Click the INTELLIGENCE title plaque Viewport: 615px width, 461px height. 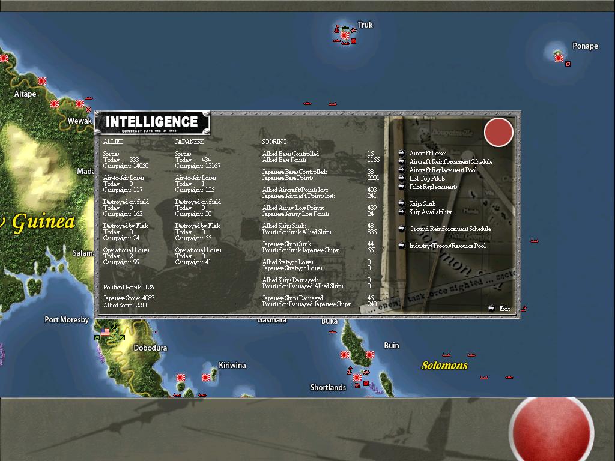click(152, 122)
